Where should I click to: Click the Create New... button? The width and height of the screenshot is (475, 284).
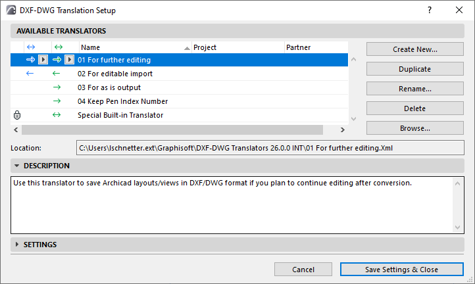[x=414, y=49]
